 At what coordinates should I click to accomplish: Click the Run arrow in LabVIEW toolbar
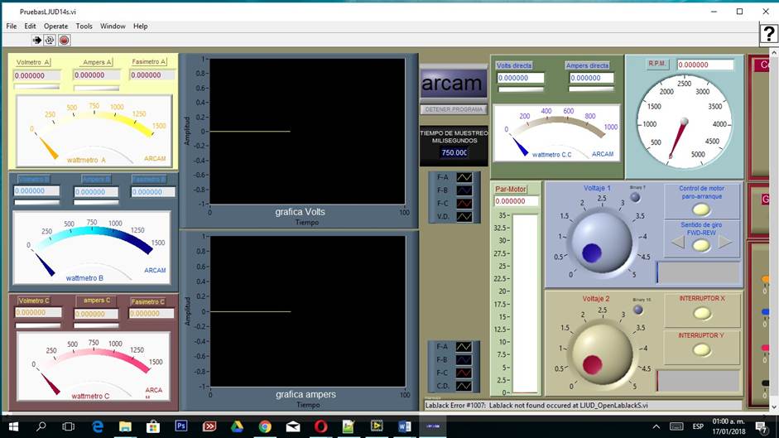(x=36, y=40)
